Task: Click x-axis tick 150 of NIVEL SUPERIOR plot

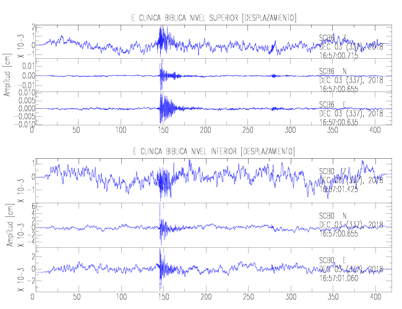Action: (163, 130)
